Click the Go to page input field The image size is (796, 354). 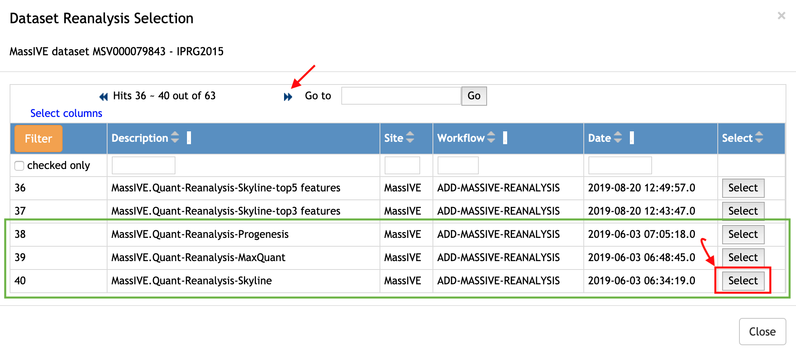401,96
